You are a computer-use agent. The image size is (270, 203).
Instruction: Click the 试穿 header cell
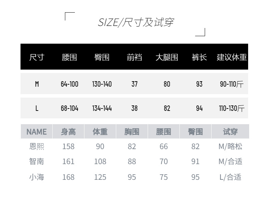click(x=230, y=132)
